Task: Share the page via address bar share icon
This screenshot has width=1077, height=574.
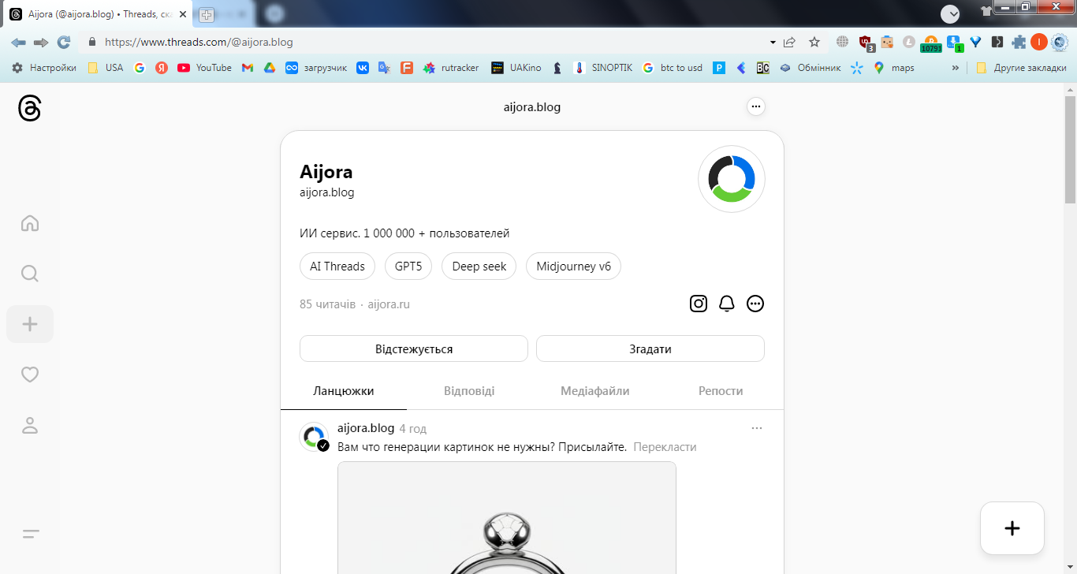Action: click(789, 42)
